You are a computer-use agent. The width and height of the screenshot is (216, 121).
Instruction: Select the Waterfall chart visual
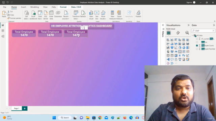[168, 48]
